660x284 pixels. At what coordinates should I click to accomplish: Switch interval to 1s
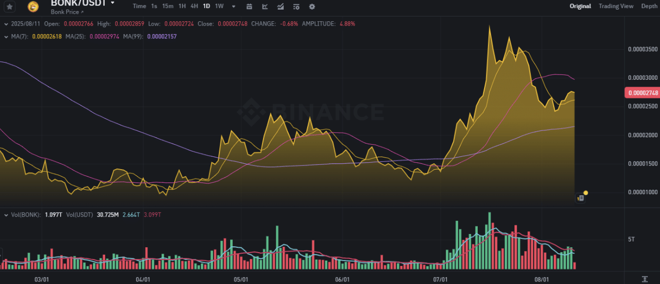coord(154,6)
